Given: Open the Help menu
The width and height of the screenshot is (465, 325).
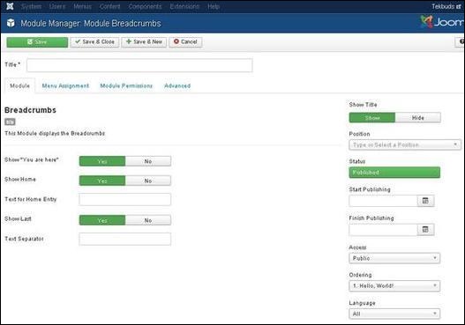Looking at the screenshot, I should pyautogui.click(x=214, y=6).
